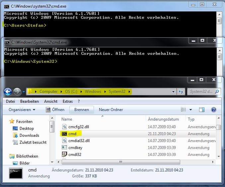Open the address bar history dropdown
This screenshot has height=187, width=225.
point(173,92)
